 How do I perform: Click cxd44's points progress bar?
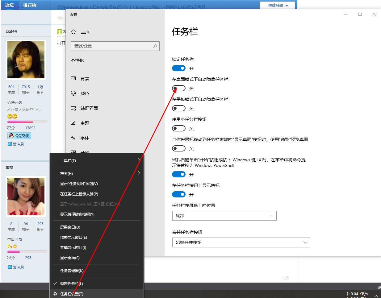[27, 122]
